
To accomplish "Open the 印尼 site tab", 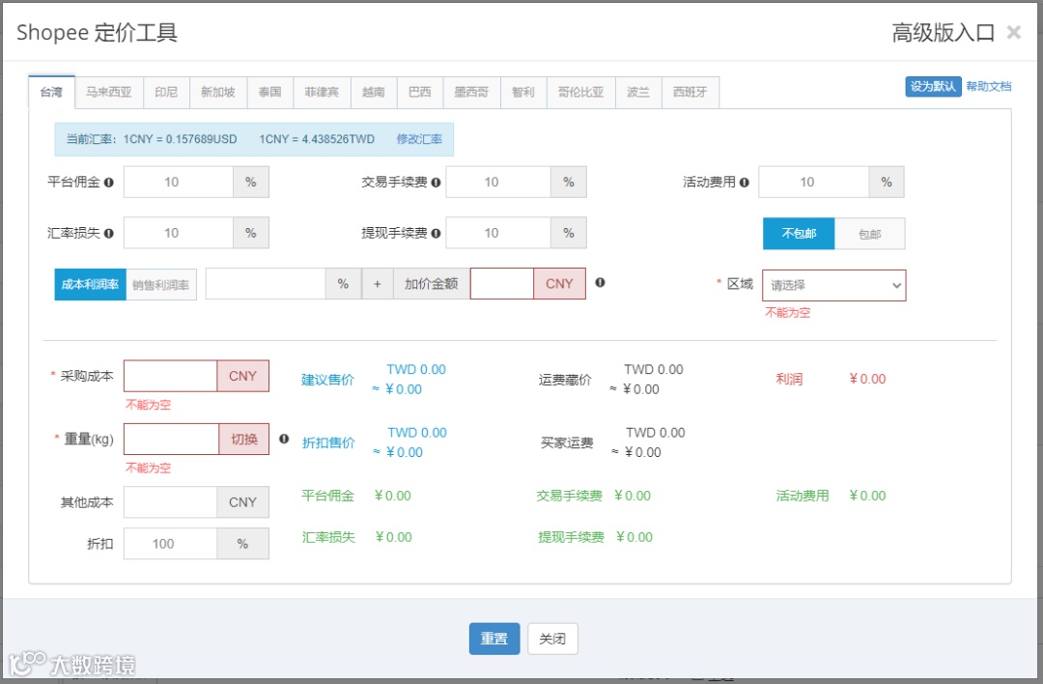I will tap(166, 92).
